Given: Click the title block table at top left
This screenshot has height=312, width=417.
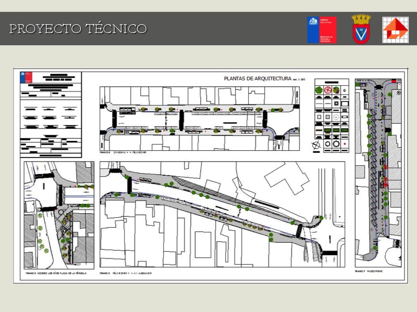Looking at the screenshot, I should pyautogui.click(x=51, y=114).
